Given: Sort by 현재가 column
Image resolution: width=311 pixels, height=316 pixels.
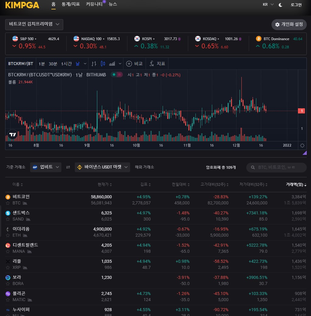Looking at the screenshot, I should 105,184.
